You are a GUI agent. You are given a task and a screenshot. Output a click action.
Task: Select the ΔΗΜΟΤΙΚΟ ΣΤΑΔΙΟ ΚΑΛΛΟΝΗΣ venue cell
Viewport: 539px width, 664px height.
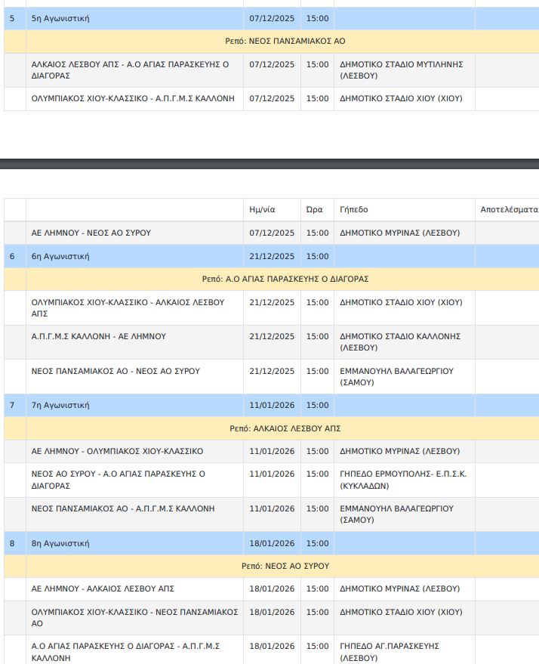coord(400,341)
